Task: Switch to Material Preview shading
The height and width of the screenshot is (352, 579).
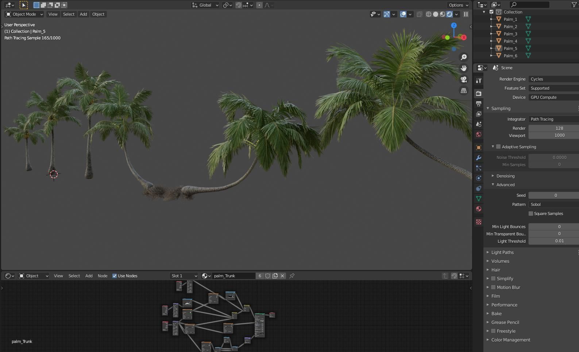Action: click(443, 14)
